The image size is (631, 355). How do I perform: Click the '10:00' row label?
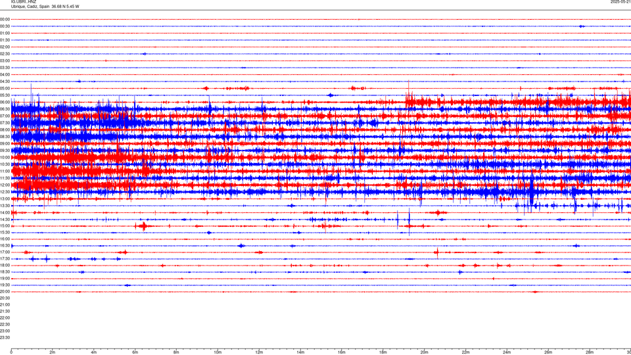5,157
